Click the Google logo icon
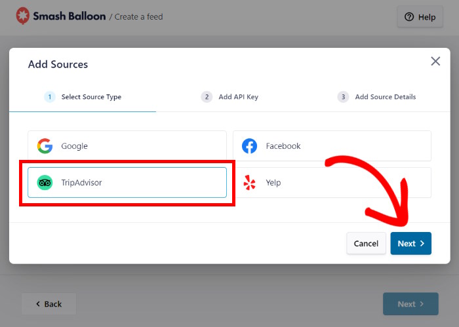 (45, 146)
